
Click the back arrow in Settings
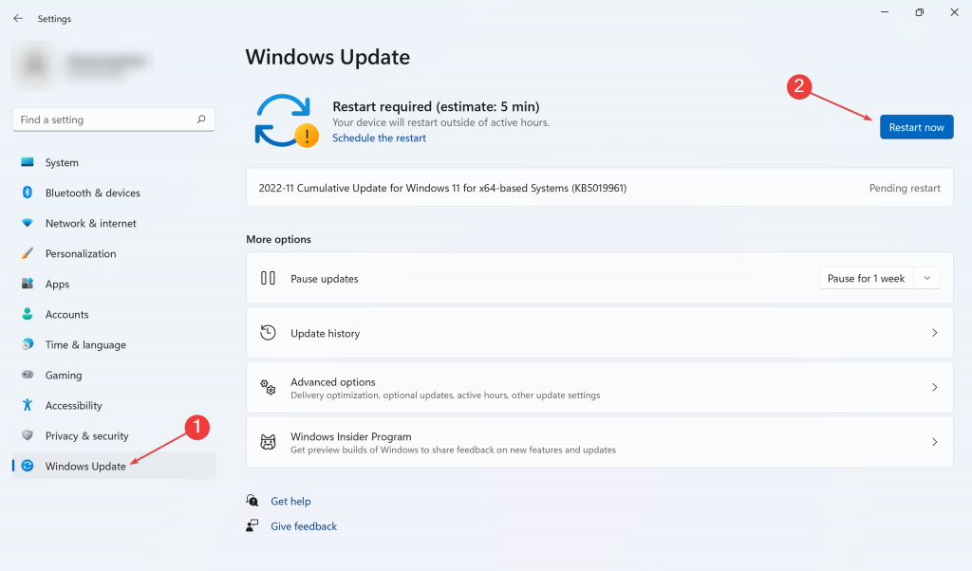click(x=18, y=19)
